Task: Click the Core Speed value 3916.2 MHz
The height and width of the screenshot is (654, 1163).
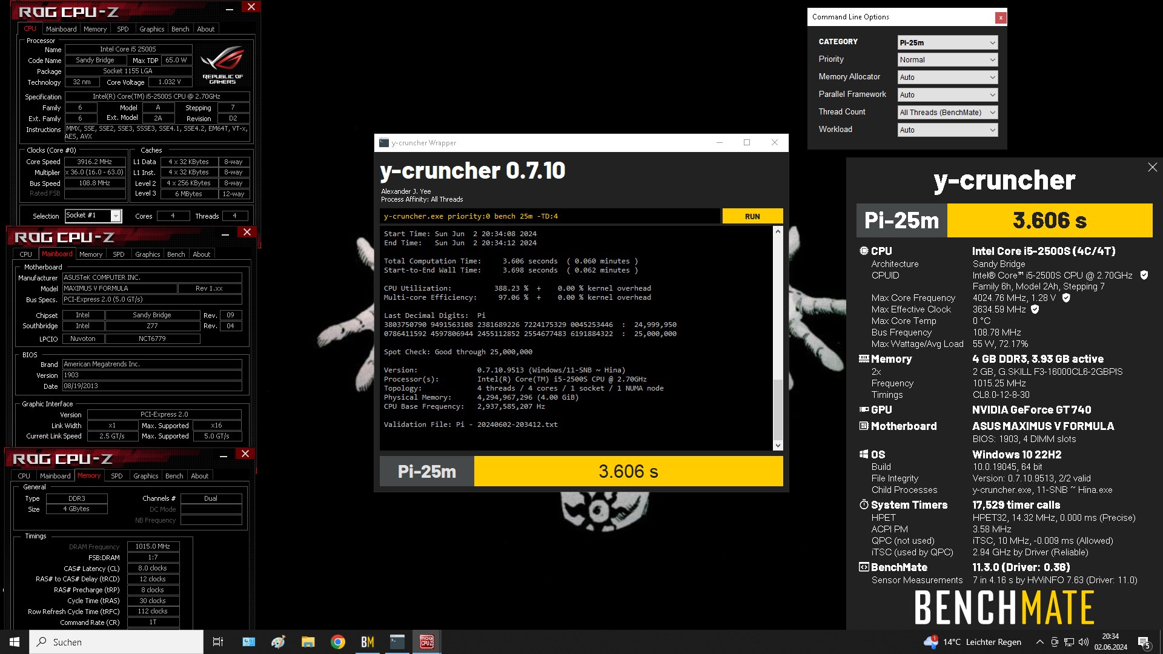Action: point(94,162)
